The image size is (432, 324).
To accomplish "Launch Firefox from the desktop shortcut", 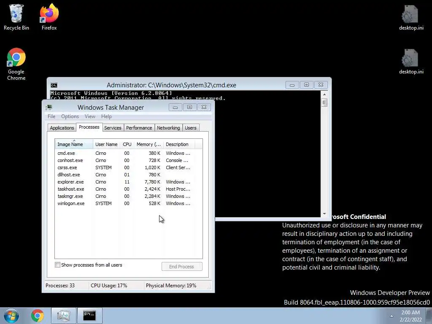I will tap(49, 17).
